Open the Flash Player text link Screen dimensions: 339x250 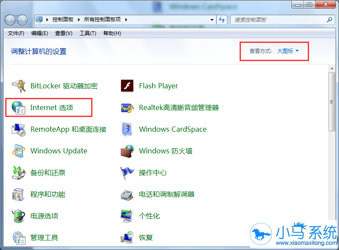(x=158, y=86)
